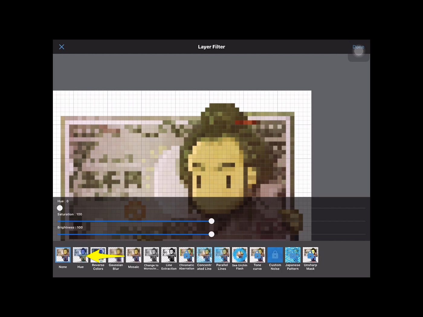Select the locked Custom Noise filter

click(275, 255)
